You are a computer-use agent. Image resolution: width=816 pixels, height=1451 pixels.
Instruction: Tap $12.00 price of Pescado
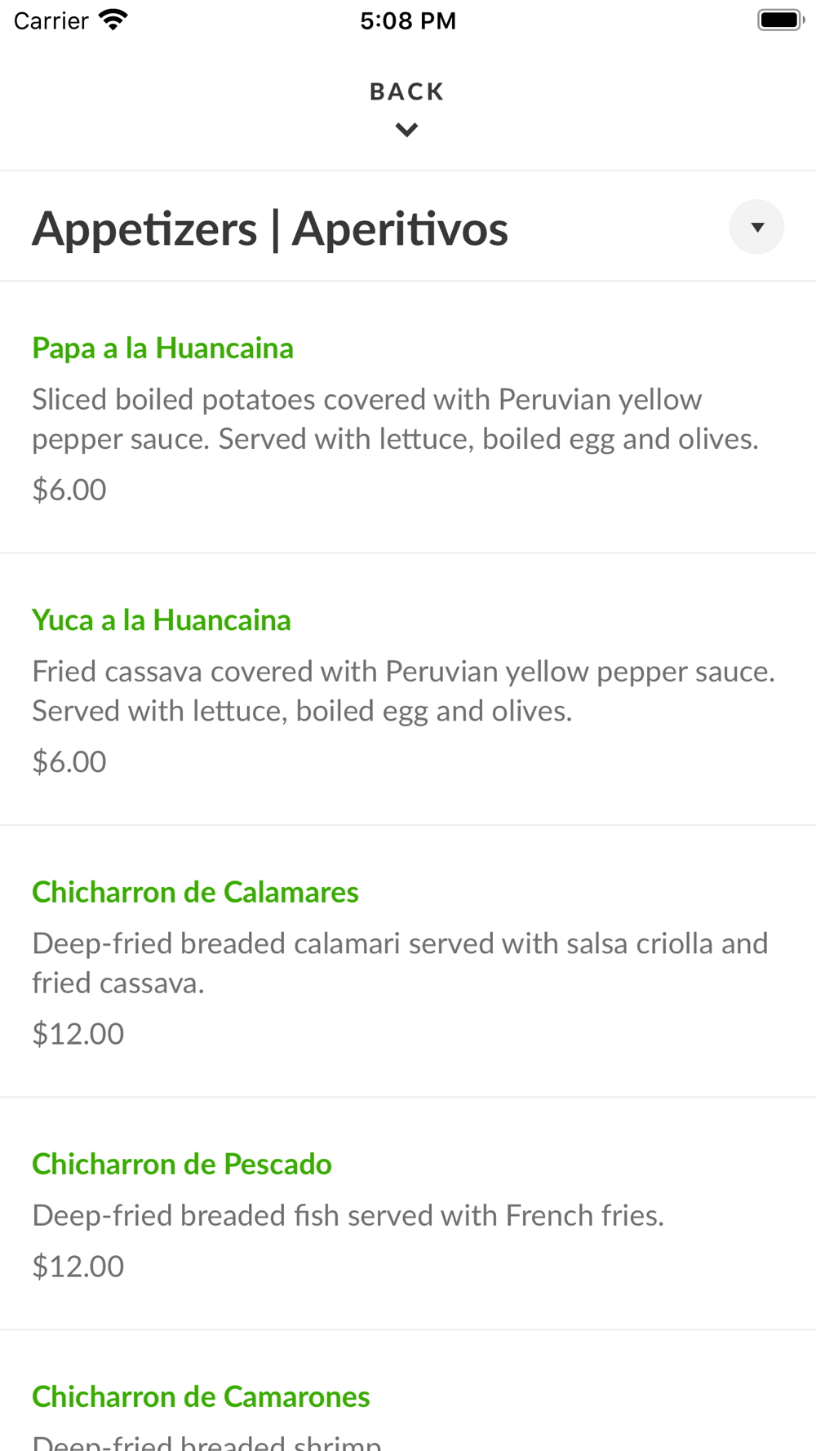pos(78,1266)
